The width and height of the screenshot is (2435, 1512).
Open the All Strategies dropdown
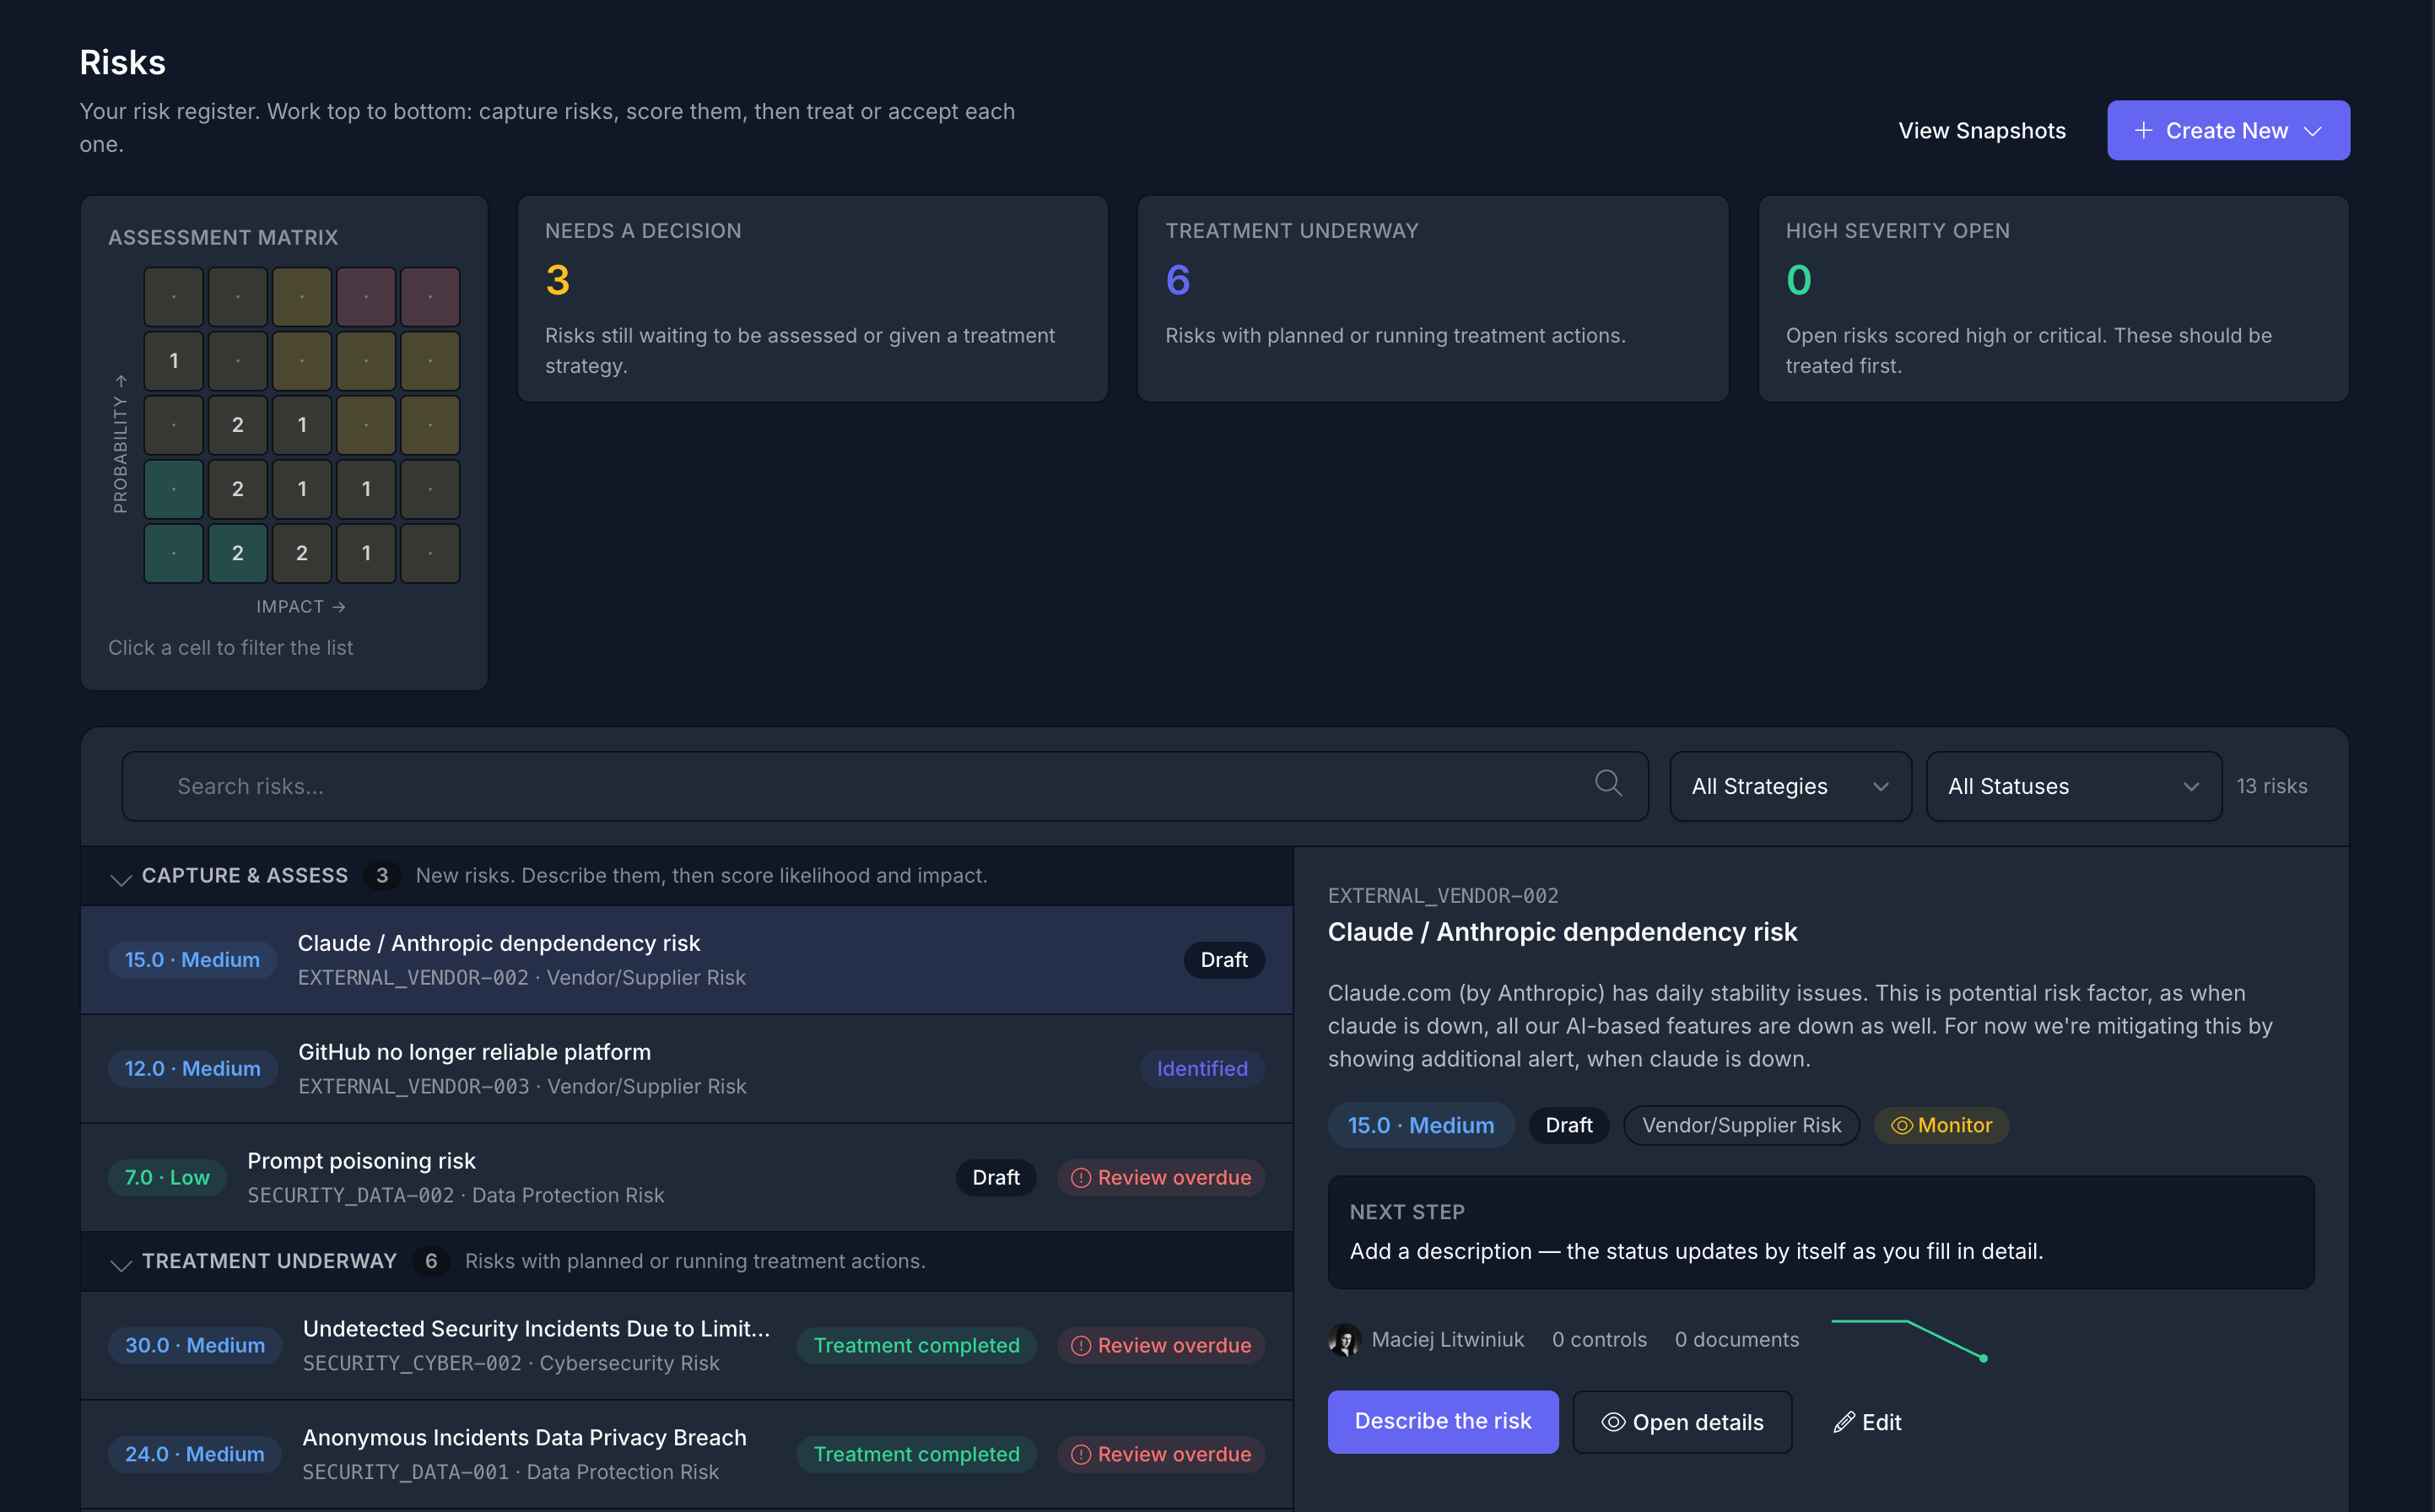click(1790, 786)
